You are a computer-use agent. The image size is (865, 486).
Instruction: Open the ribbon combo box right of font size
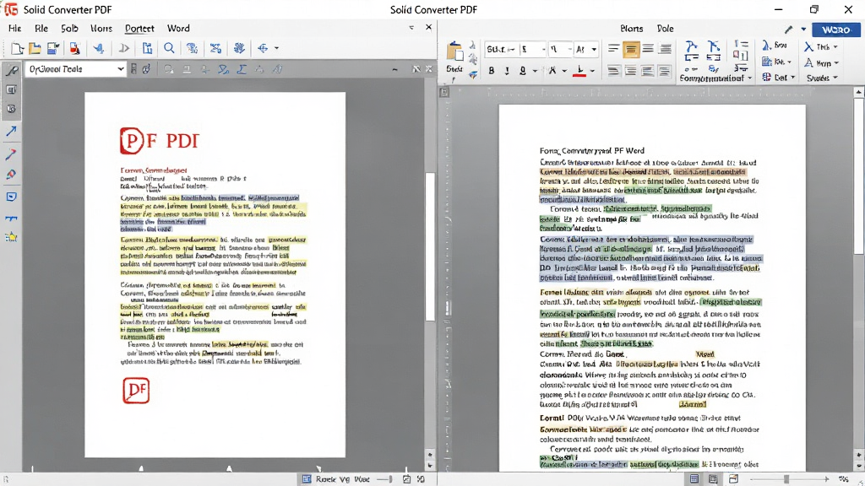click(561, 50)
